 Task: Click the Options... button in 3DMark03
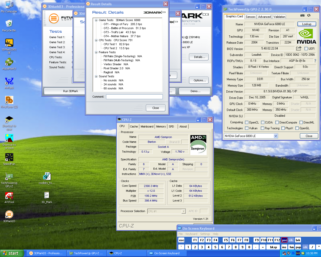point(199,80)
